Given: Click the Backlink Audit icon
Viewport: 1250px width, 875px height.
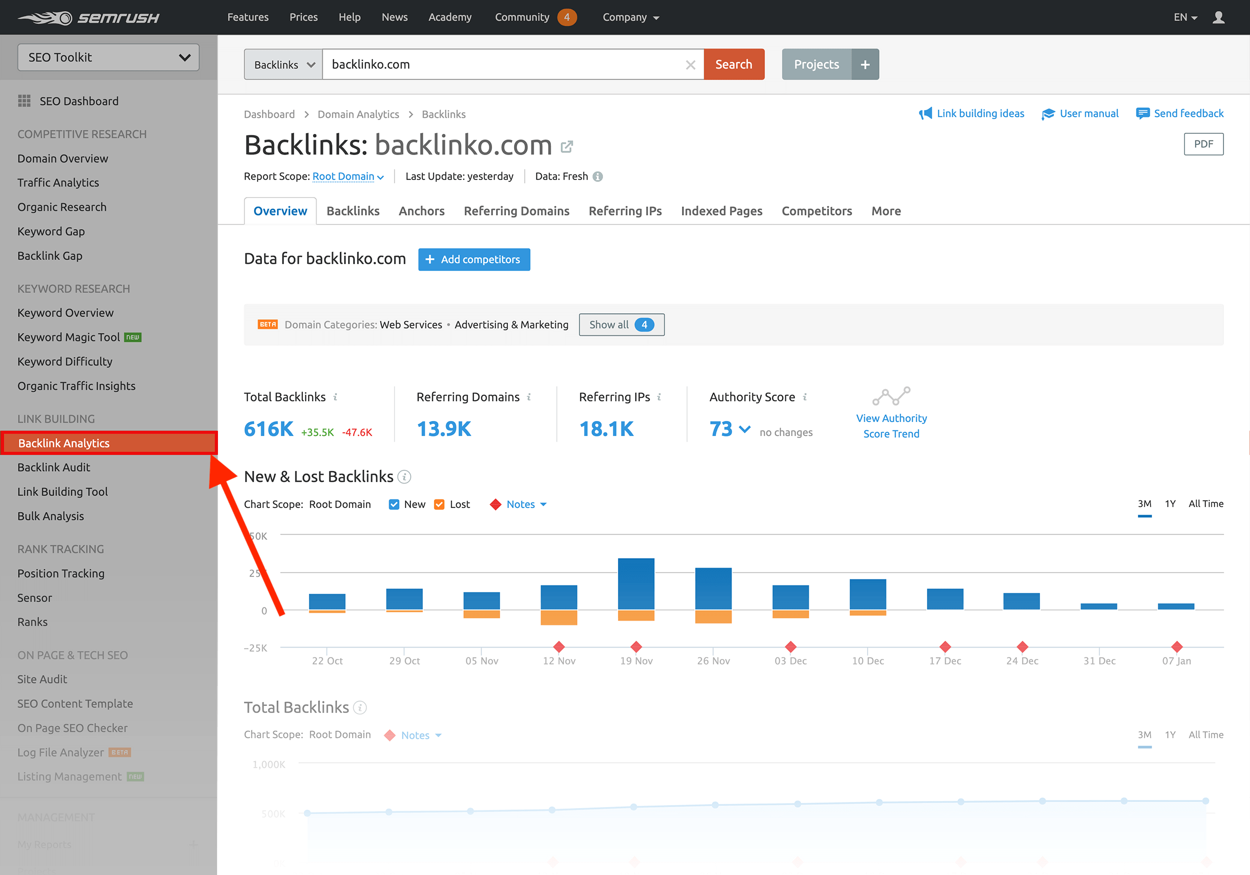Looking at the screenshot, I should [54, 466].
